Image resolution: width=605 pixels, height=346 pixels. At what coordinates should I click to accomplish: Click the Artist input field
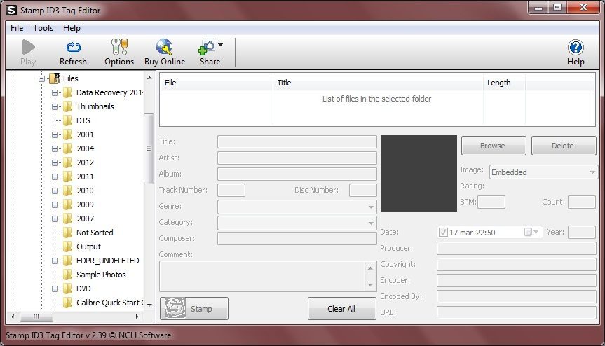tap(297, 158)
